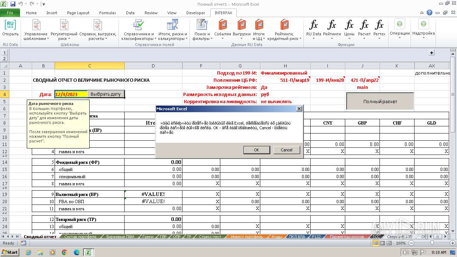Open Регуляторный риск ribbon icon
This screenshot has height=257, width=457.
(64, 25)
